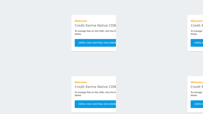This screenshot has width=203, height=114.
Task: Click the word 'below.' in lower-left card
Action: click(x=78, y=95)
